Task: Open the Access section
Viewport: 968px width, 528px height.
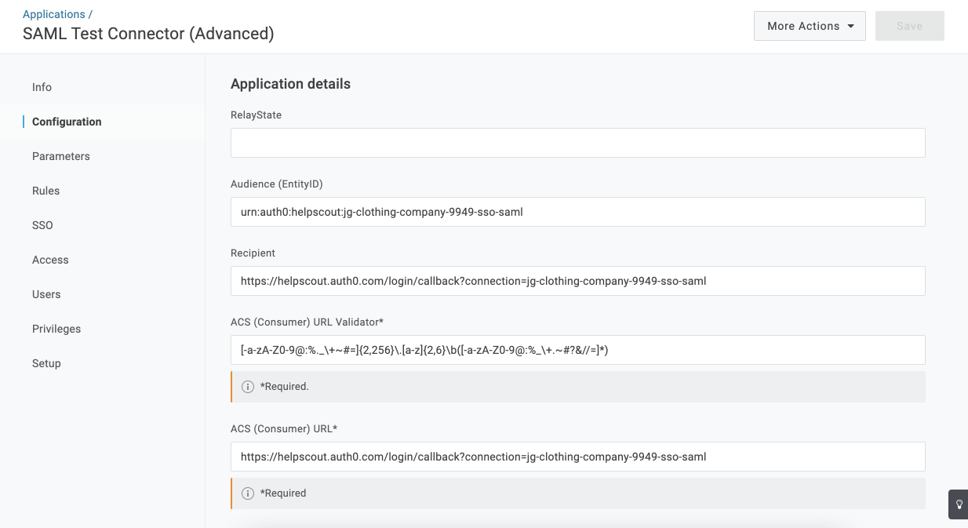Action: click(x=50, y=260)
